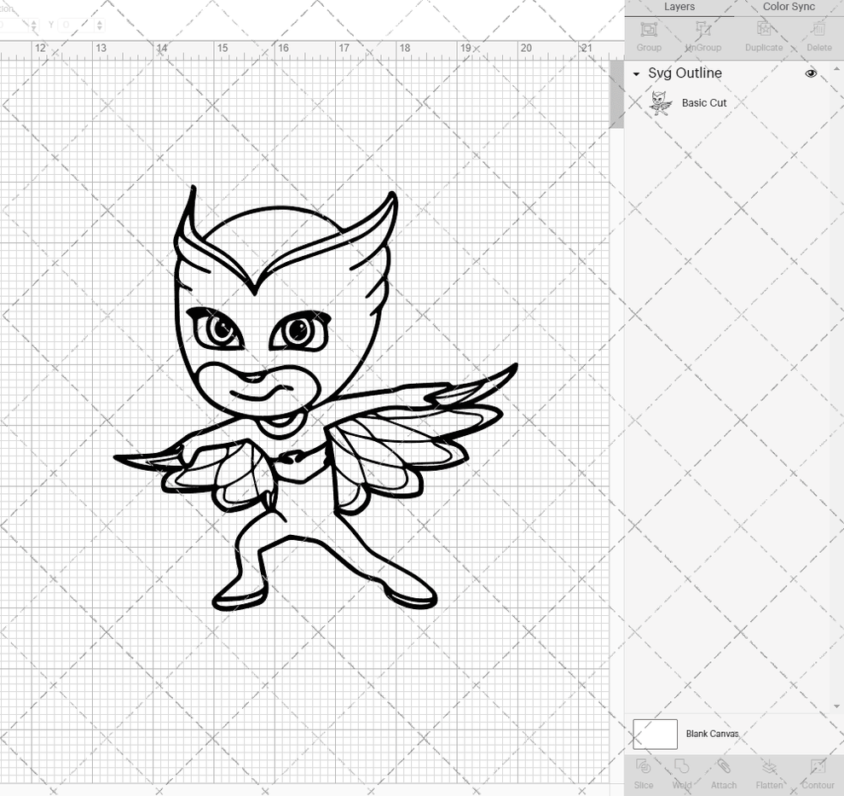Switch to the Layers tab
This screenshot has height=796, width=844.
(x=679, y=7)
